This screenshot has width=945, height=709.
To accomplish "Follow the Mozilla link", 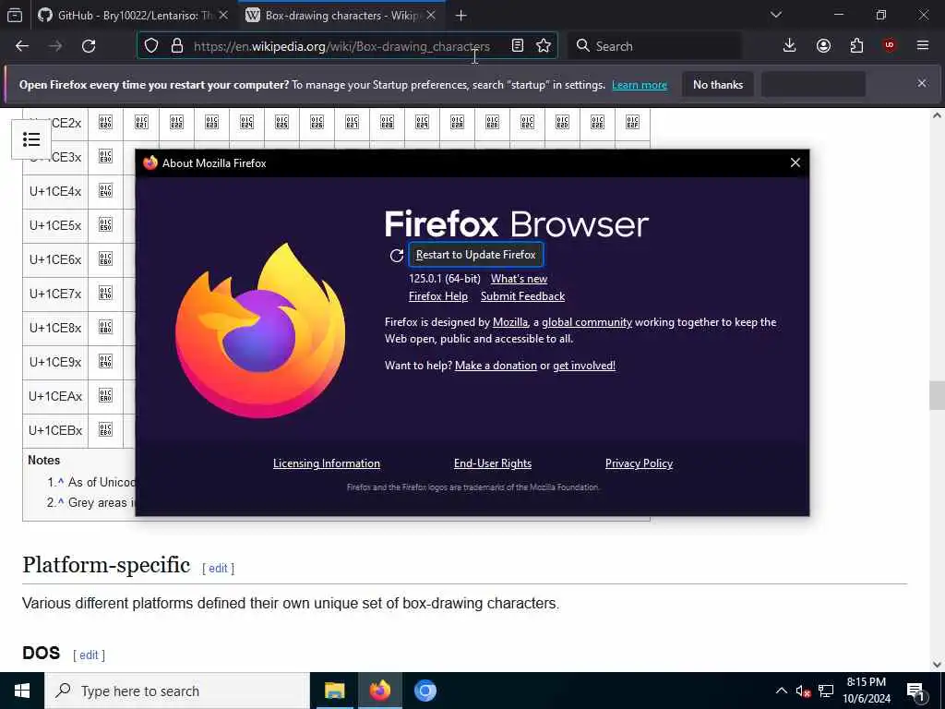I will coord(509,322).
